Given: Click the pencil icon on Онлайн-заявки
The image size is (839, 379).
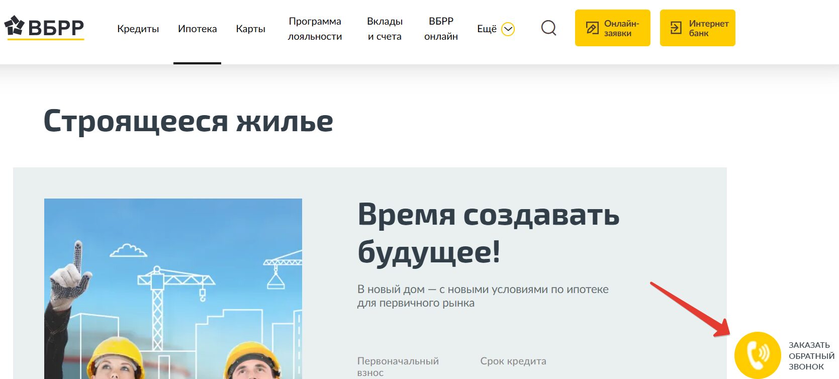Looking at the screenshot, I should [592, 28].
